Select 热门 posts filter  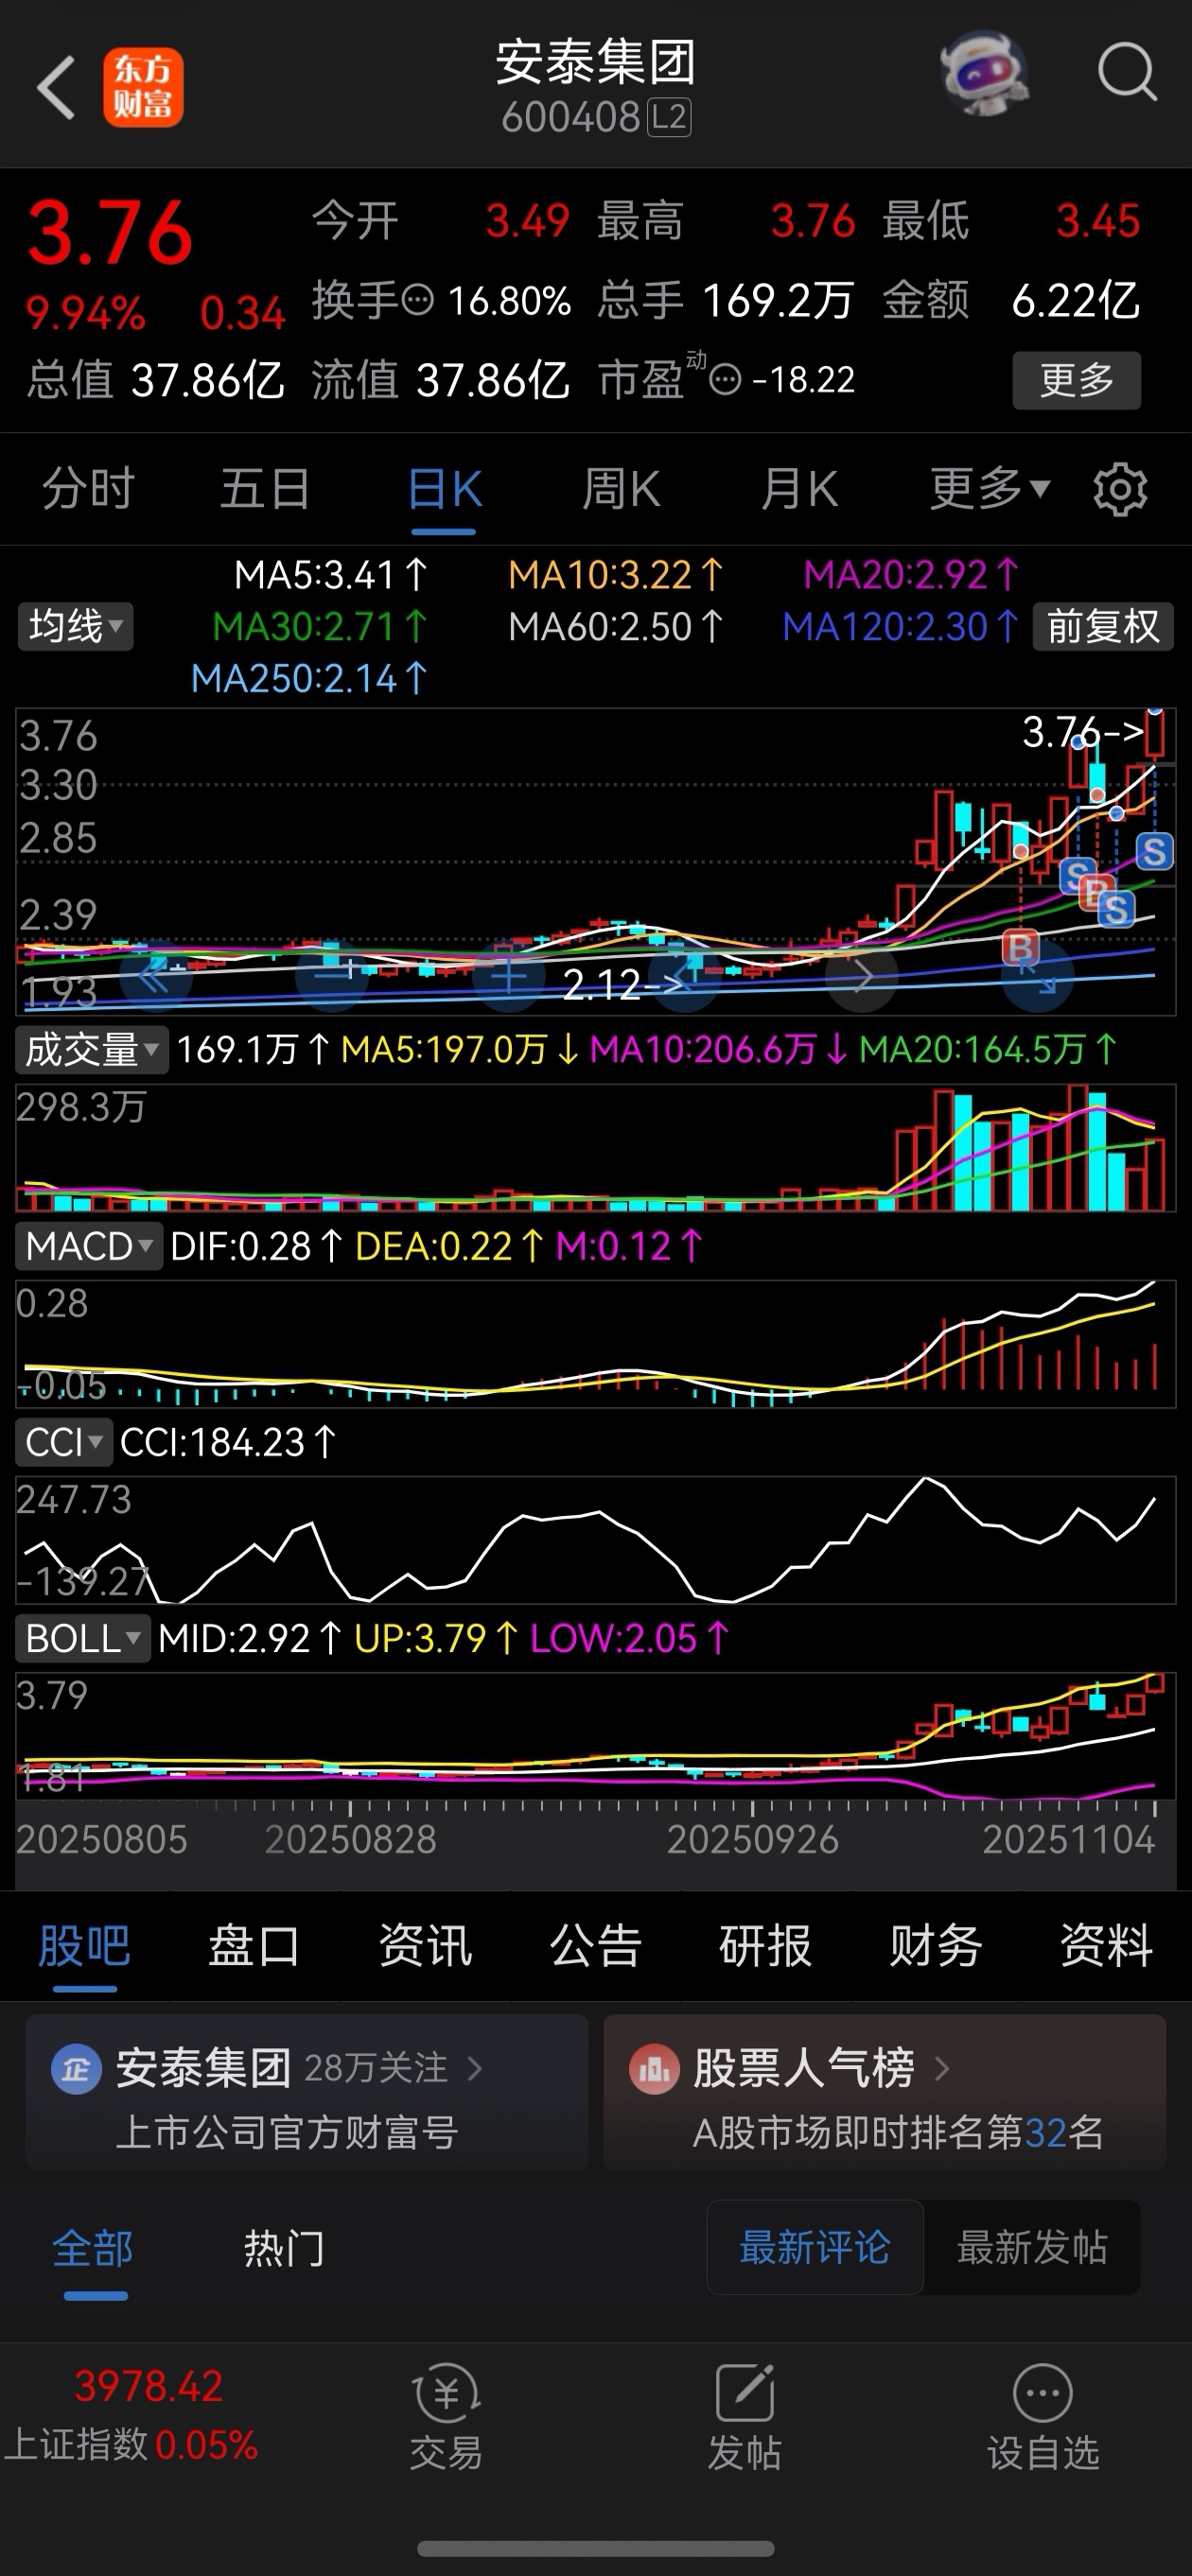(284, 2249)
